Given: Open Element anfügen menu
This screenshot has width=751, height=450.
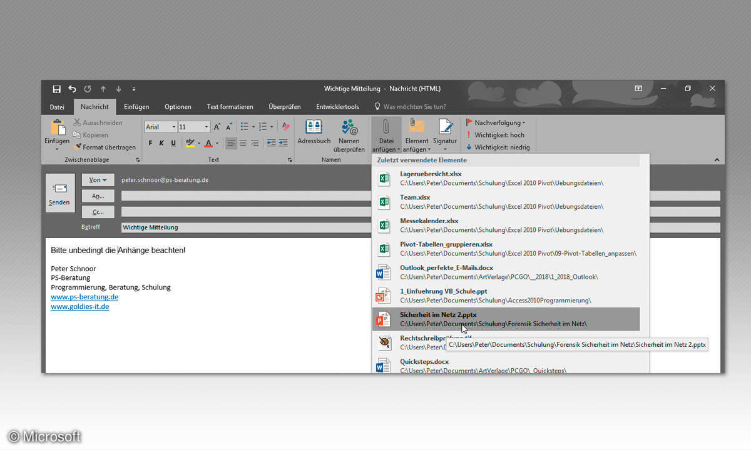Looking at the screenshot, I should [x=417, y=135].
